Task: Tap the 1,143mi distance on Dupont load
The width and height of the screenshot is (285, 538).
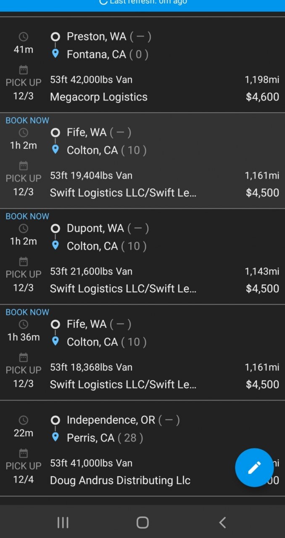Action: pos(262,272)
